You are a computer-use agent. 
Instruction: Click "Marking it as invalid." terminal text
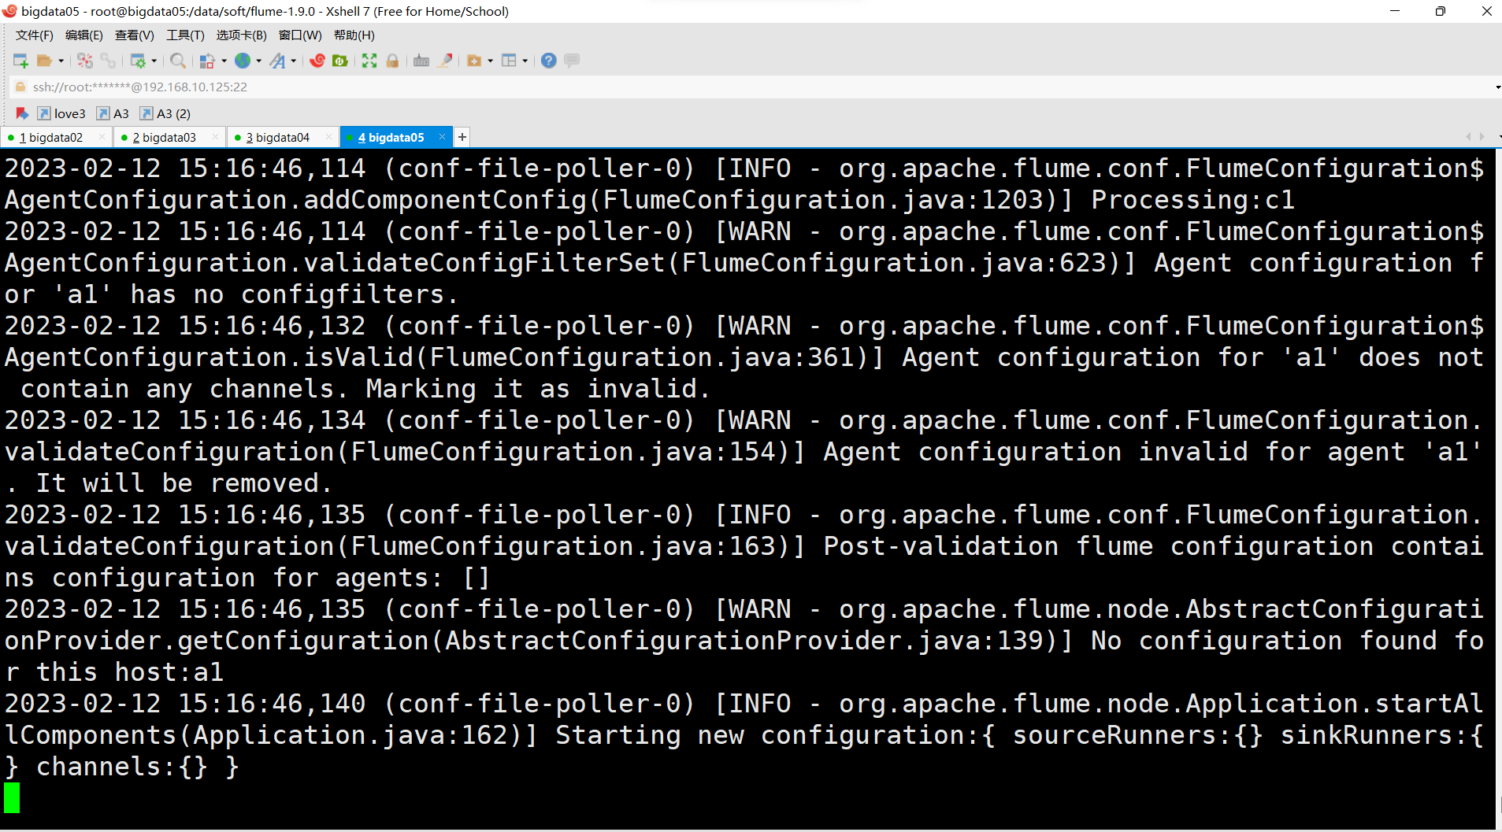click(x=539, y=389)
